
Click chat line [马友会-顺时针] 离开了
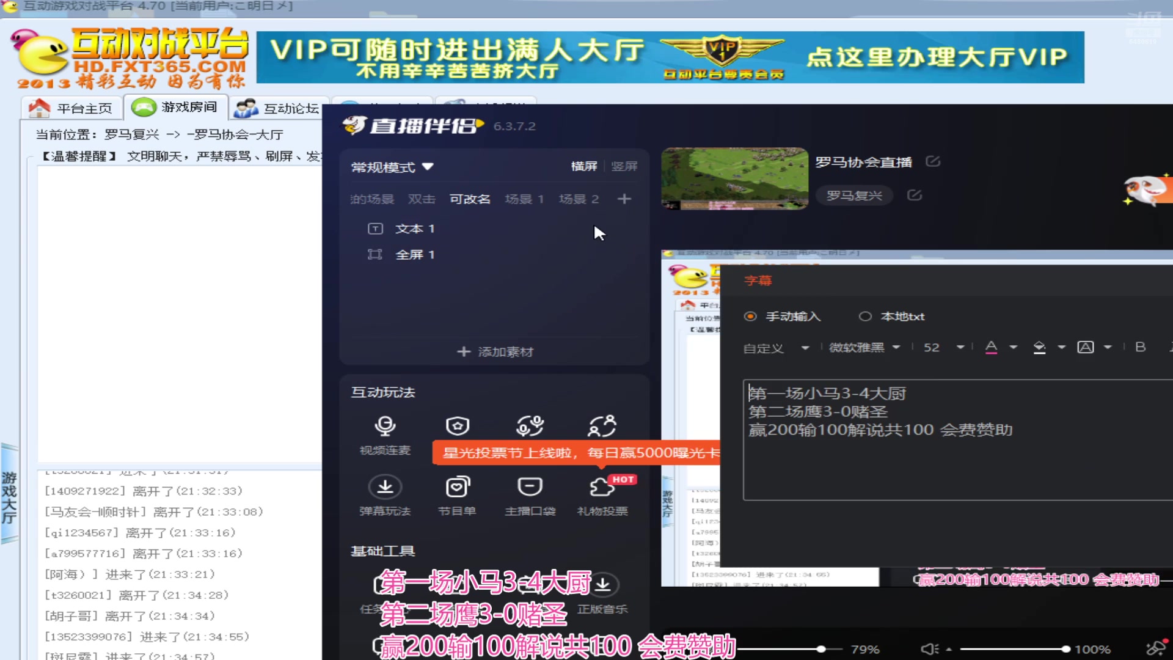(153, 512)
